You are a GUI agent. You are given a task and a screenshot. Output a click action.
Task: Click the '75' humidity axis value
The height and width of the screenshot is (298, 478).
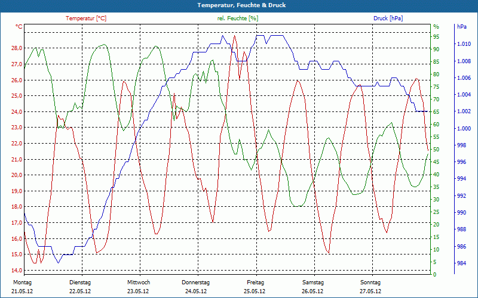coord(437,87)
